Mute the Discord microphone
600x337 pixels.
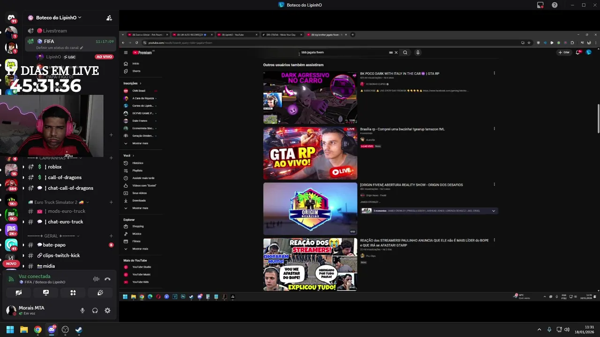(x=82, y=311)
